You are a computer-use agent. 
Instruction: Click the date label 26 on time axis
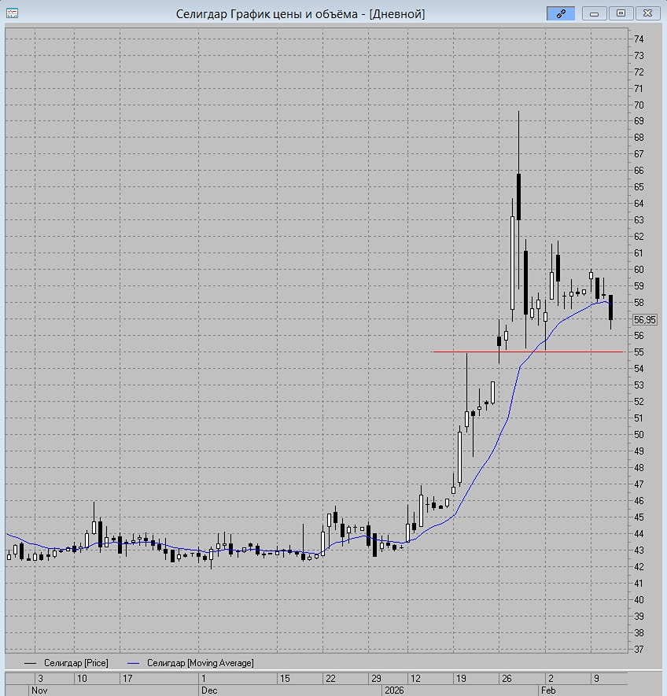507,678
